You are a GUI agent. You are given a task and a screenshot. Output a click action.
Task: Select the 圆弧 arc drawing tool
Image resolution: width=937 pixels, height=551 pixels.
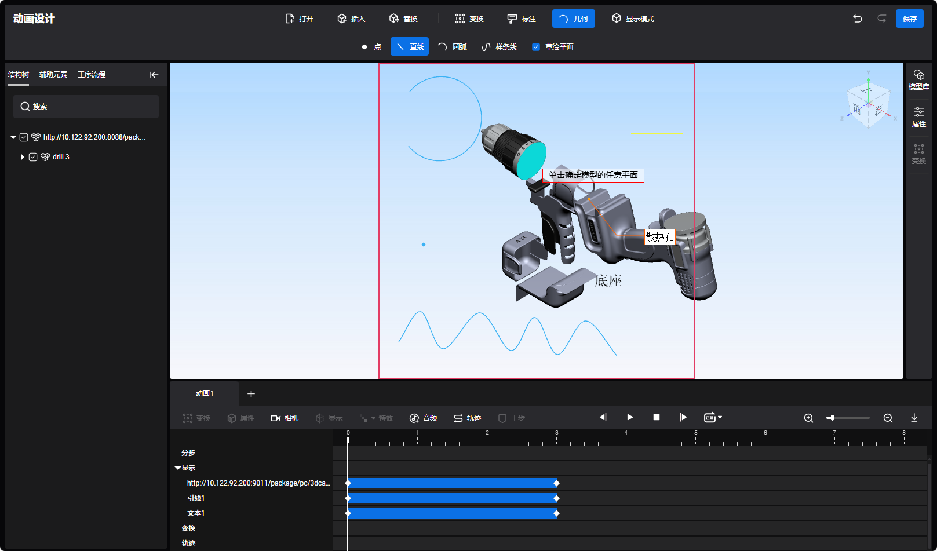pos(453,47)
